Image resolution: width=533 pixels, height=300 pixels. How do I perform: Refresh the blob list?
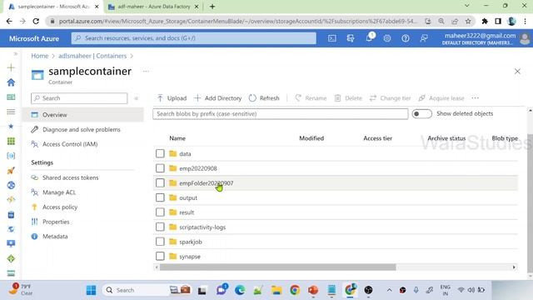(264, 98)
